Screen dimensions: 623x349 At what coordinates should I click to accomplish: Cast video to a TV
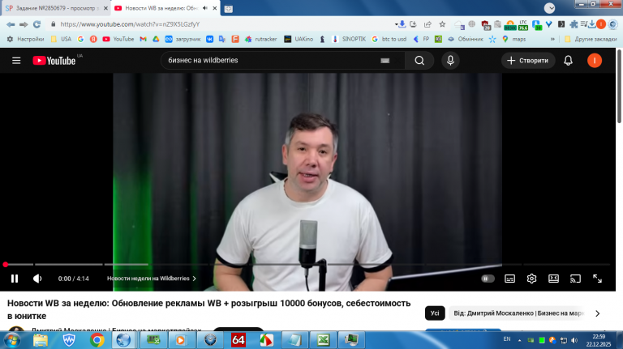[x=575, y=279]
